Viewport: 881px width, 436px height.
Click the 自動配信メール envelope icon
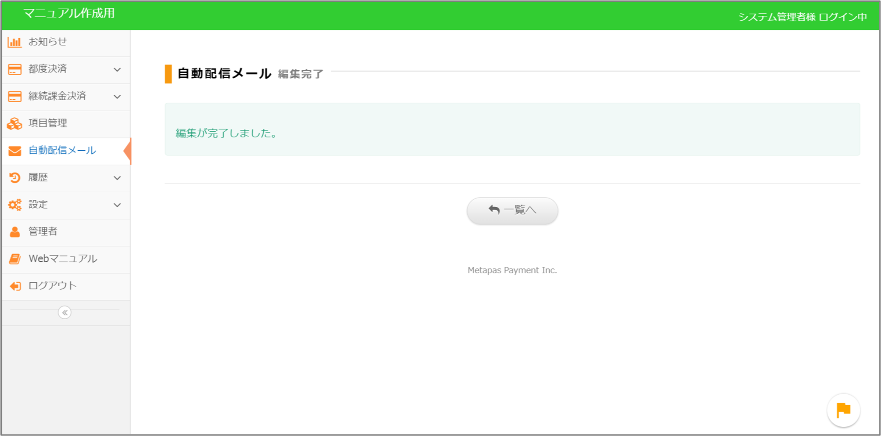tap(14, 151)
